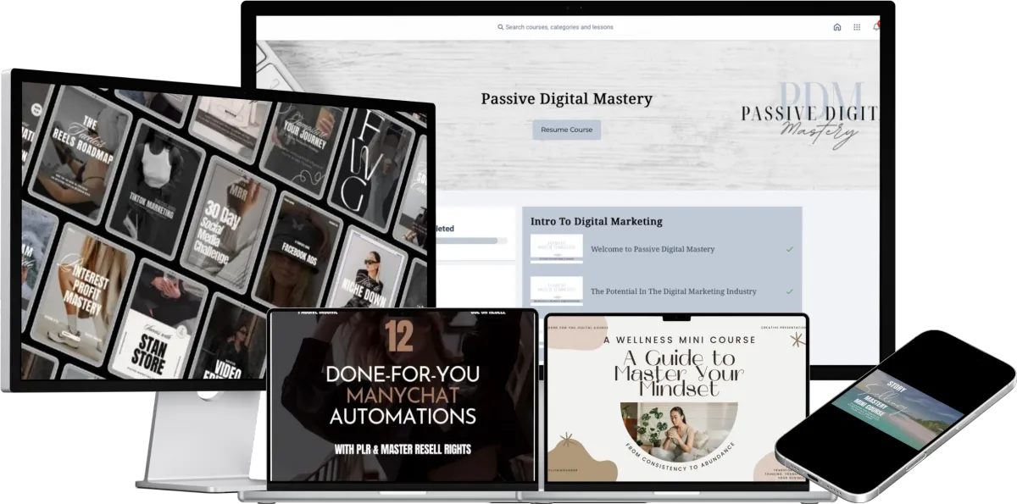Click the Passive Digital Mastery course title

coord(567,98)
